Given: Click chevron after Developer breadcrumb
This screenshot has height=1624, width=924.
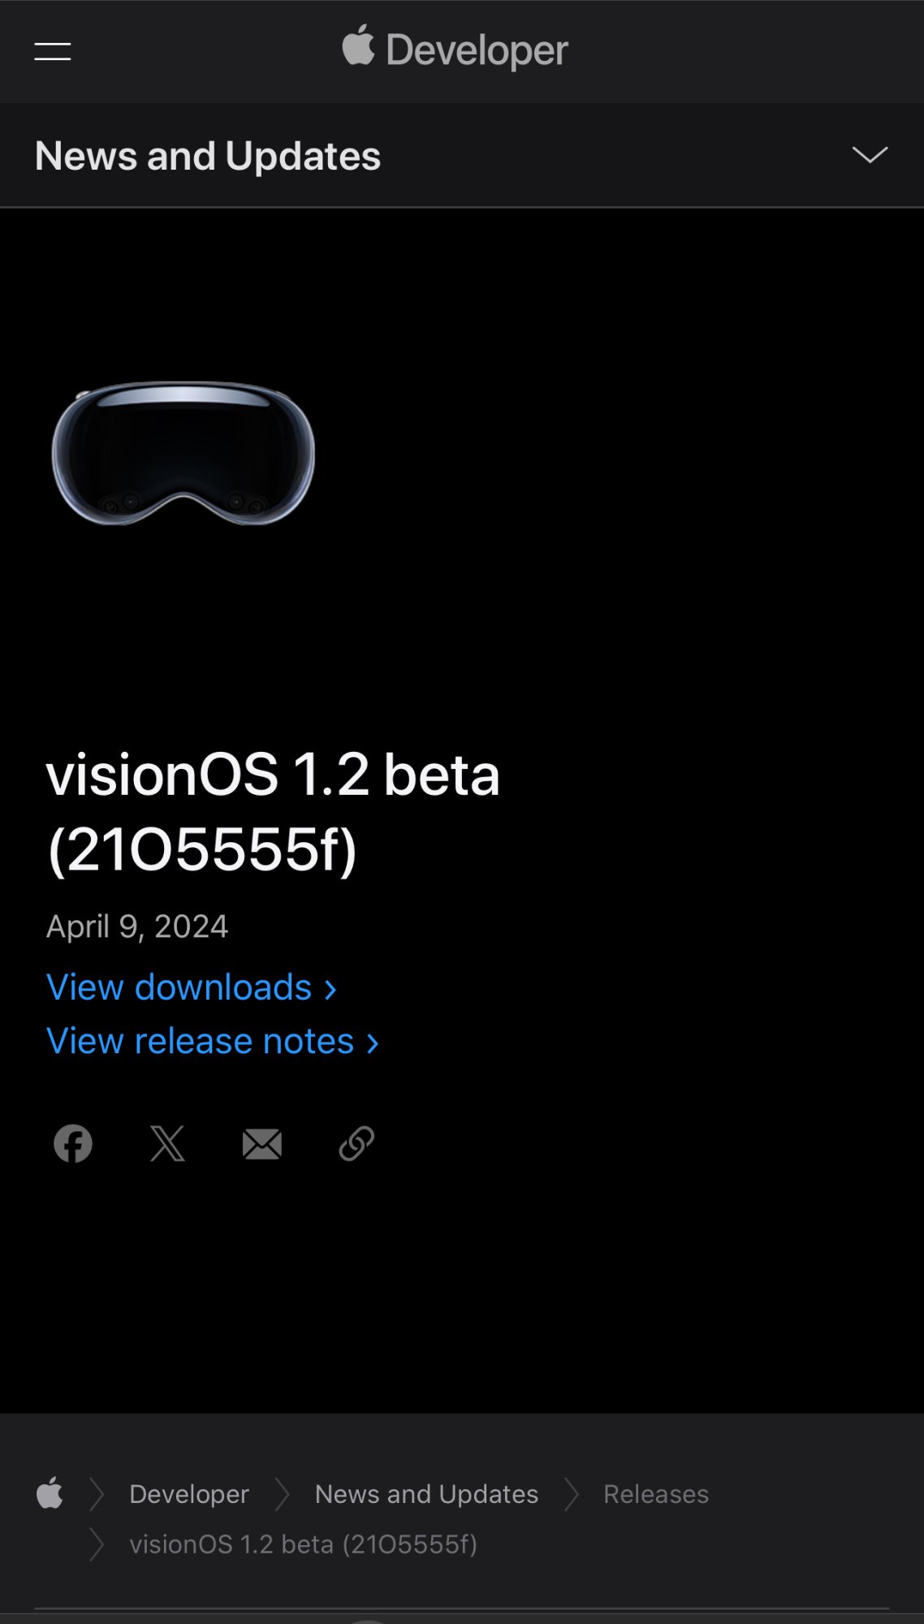Looking at the screenshot, I should (283, 1494).
